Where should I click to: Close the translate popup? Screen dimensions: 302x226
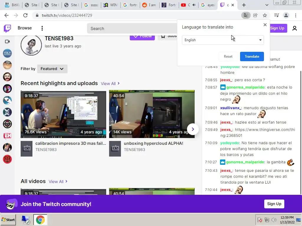tap(265, 25)
